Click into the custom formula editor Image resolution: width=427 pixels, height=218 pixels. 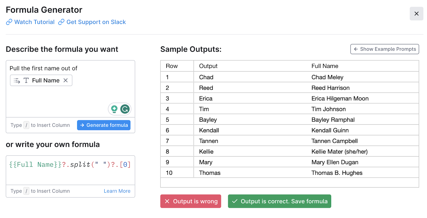(x=70, y=170)
